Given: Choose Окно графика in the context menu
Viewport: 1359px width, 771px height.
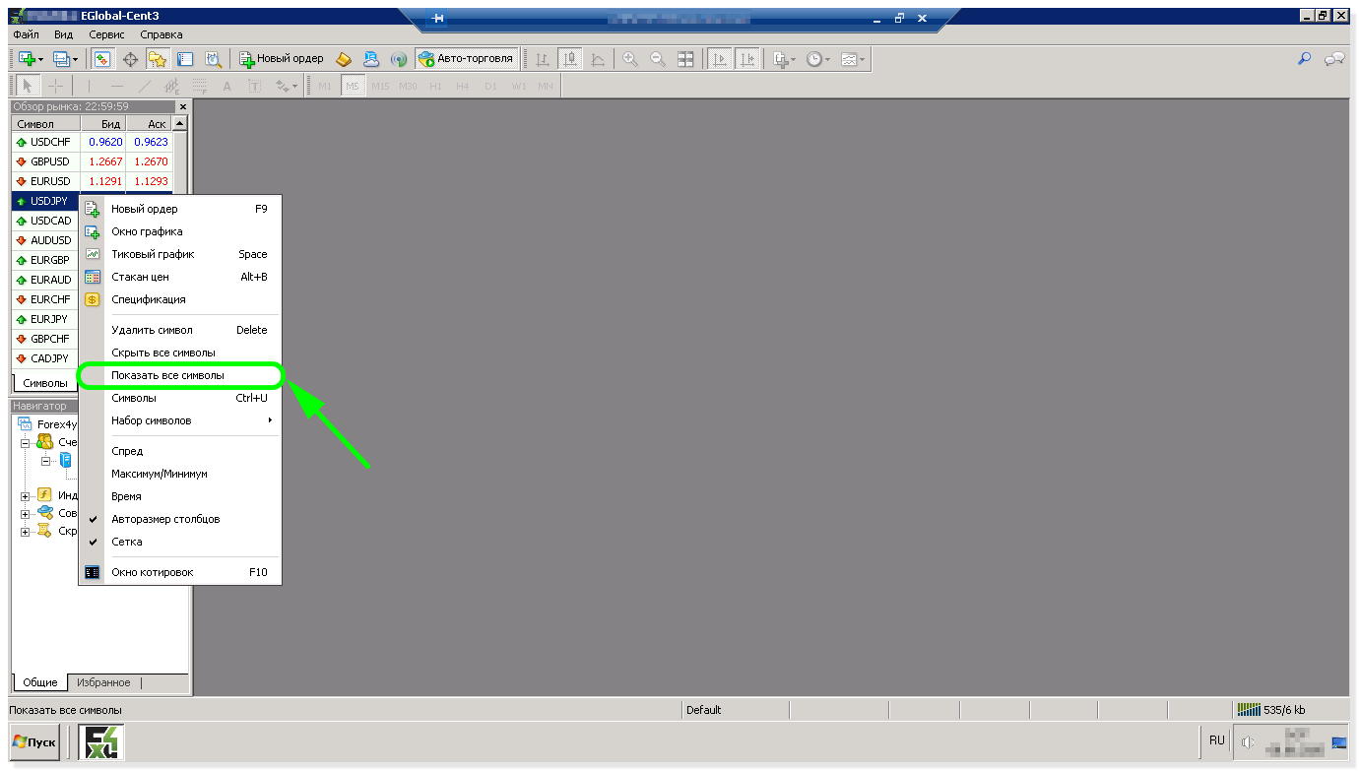Looking at the screenshot, I should (x=180, y=231).
